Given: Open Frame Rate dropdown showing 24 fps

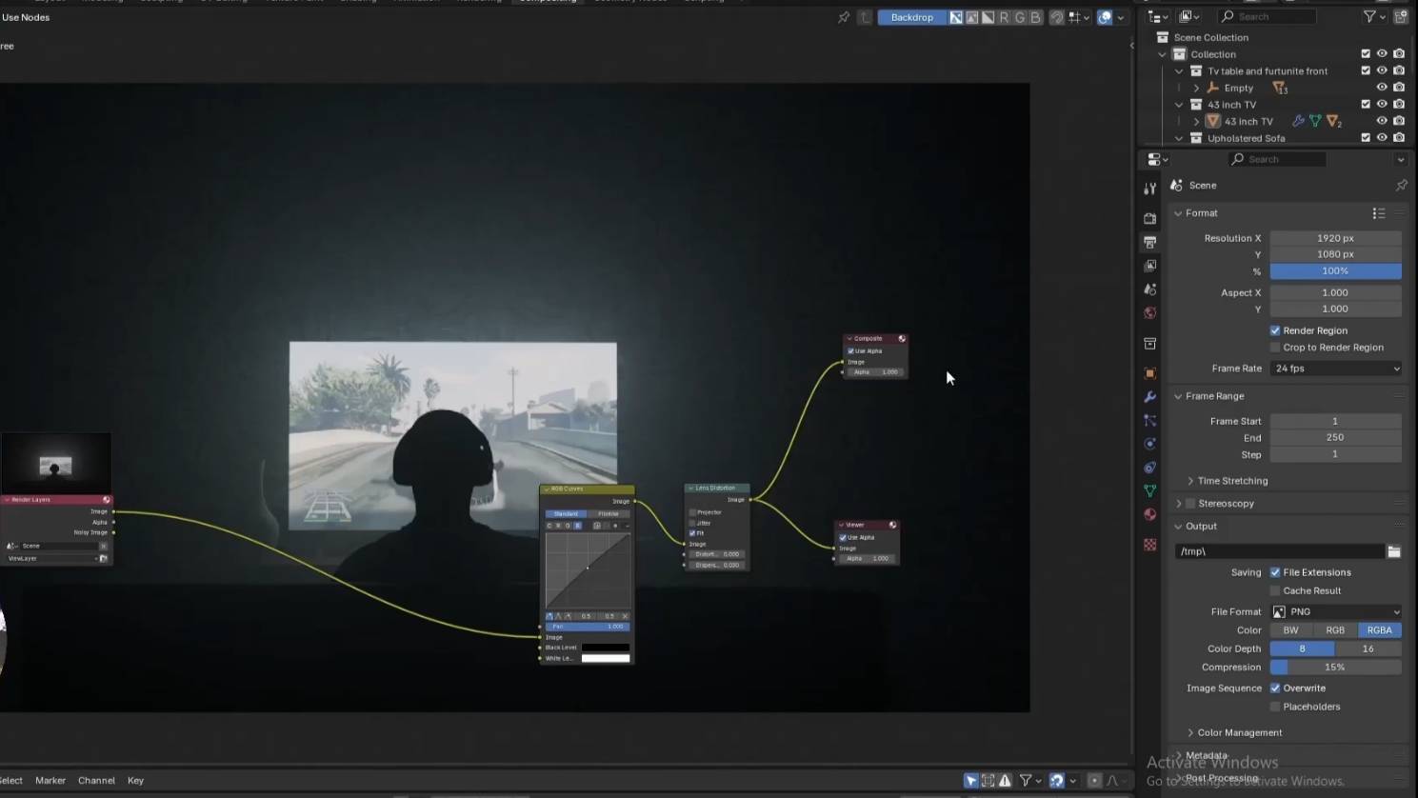Looking at the screenshot, I should tap(1335, 369).
